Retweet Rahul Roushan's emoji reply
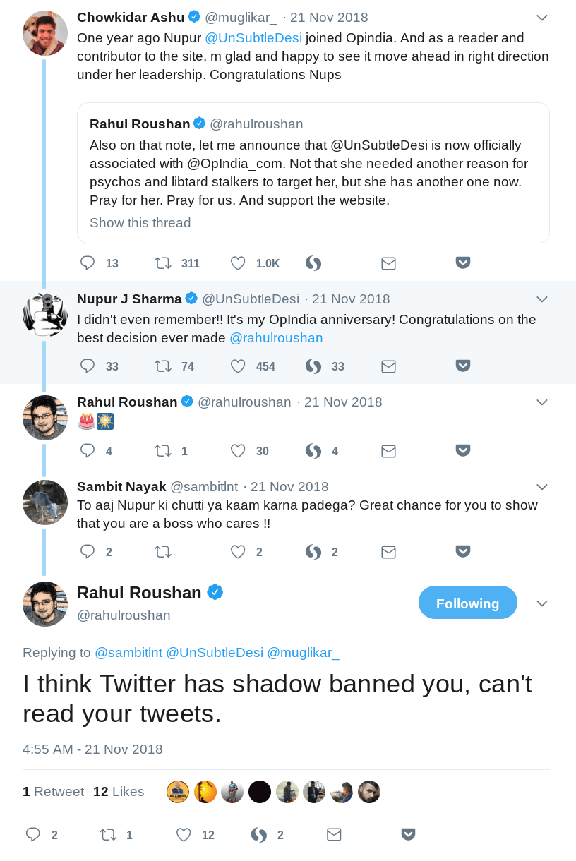 pyautogui.click(x=163, y=450)
